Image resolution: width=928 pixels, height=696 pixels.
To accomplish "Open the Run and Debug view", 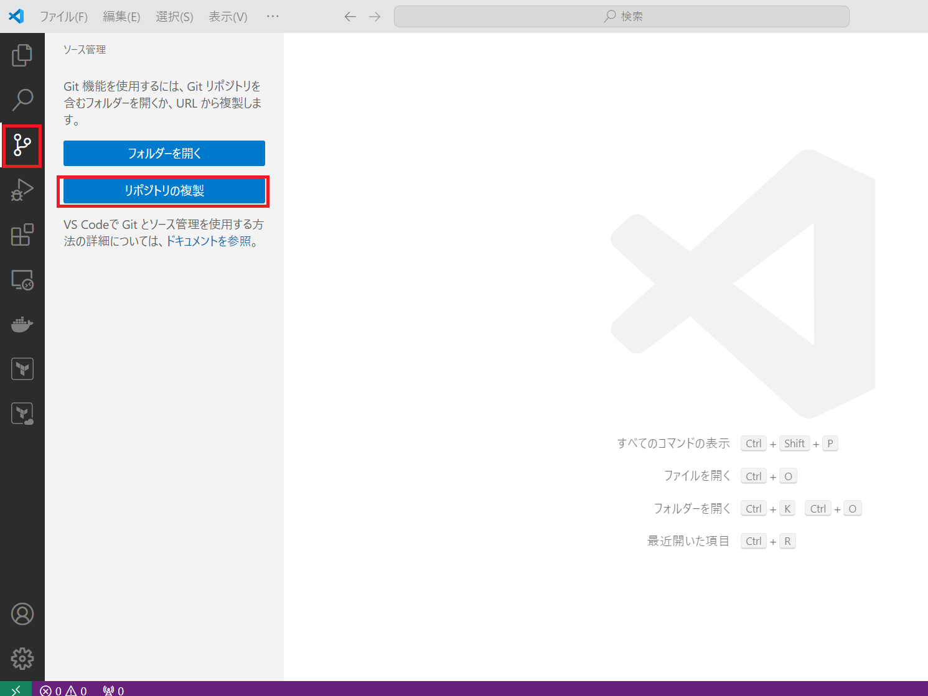I will point(22,190).
